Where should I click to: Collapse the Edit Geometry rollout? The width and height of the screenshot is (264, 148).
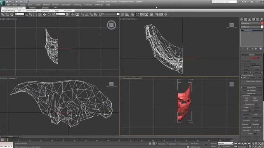click(251, 90)
